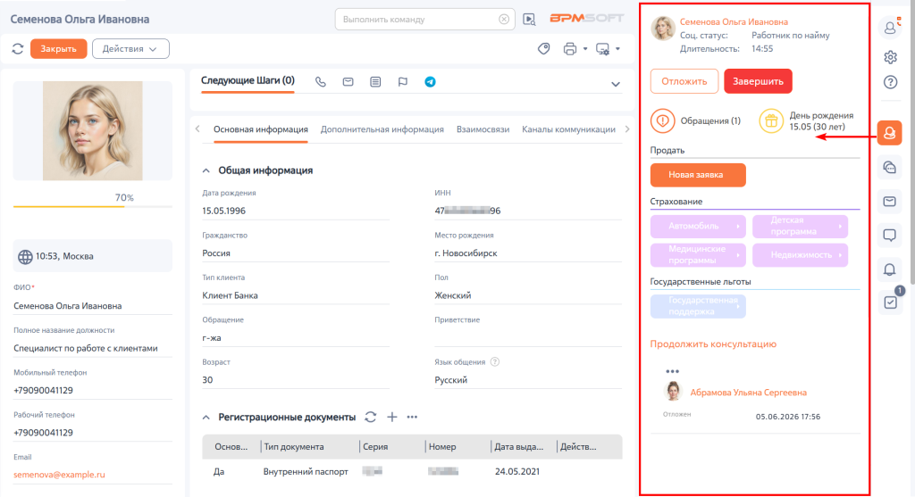This screenshot has width=915, height=497.
Task: Switch to Дополнительная информация tab
Action: point(382,129)
